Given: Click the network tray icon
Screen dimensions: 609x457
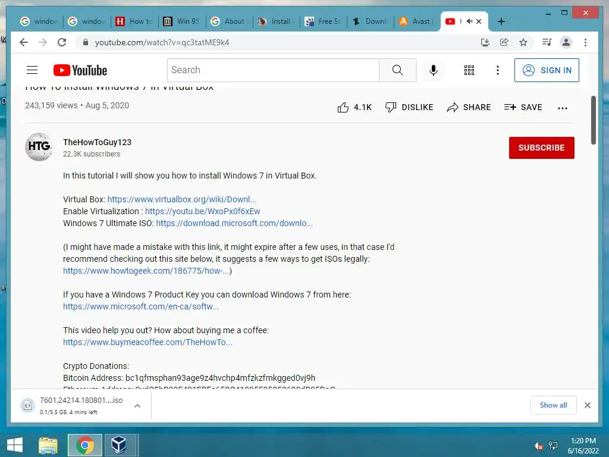Looking at the screenshot, I should point(553,446).
